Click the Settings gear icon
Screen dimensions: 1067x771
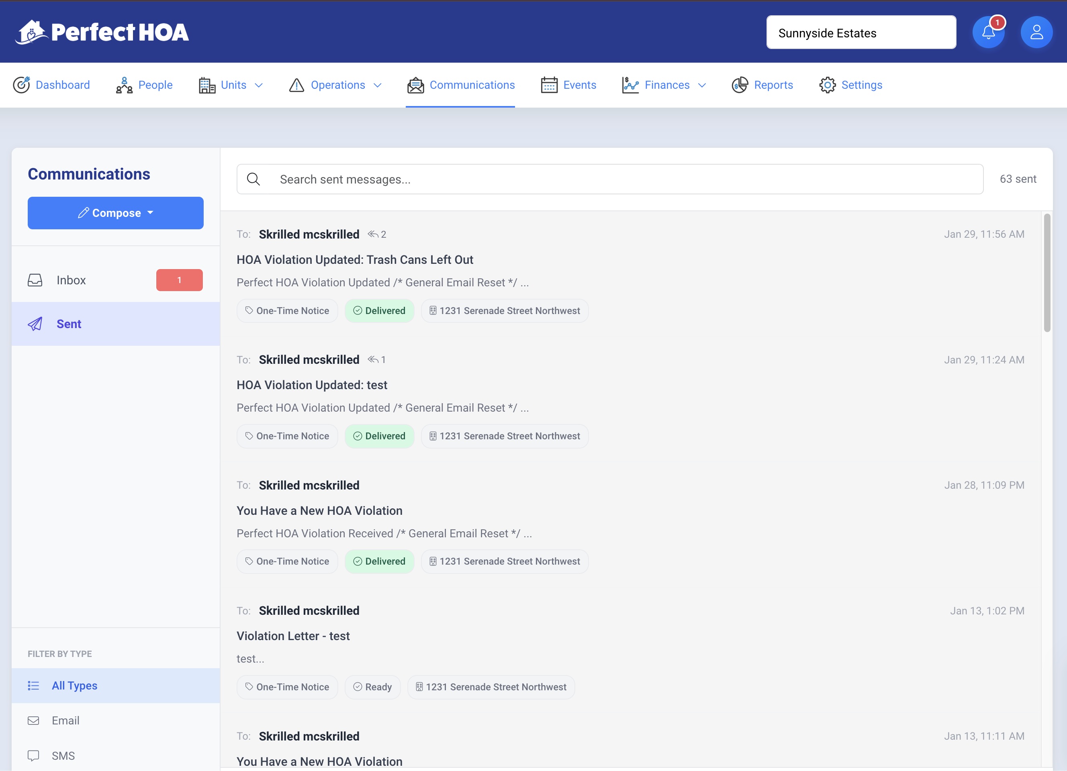click(x=827, y=85)
